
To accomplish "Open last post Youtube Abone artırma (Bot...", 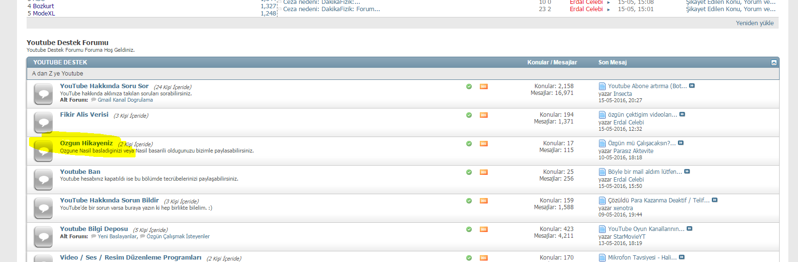I will [647, 86].
